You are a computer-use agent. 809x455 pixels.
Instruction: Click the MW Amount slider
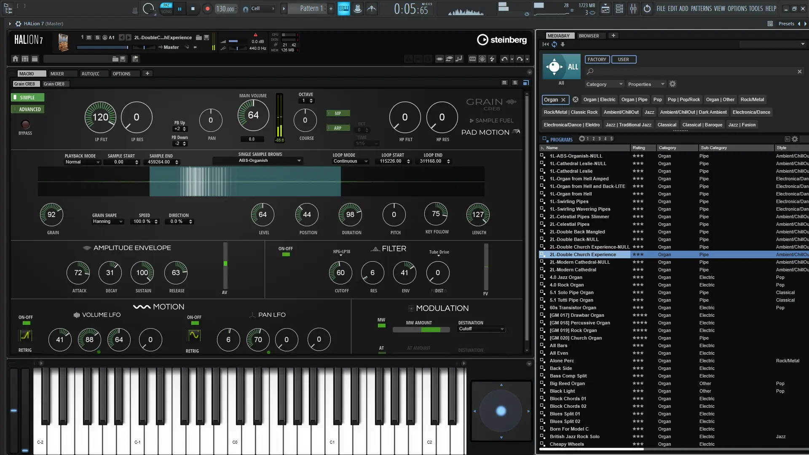421,330
